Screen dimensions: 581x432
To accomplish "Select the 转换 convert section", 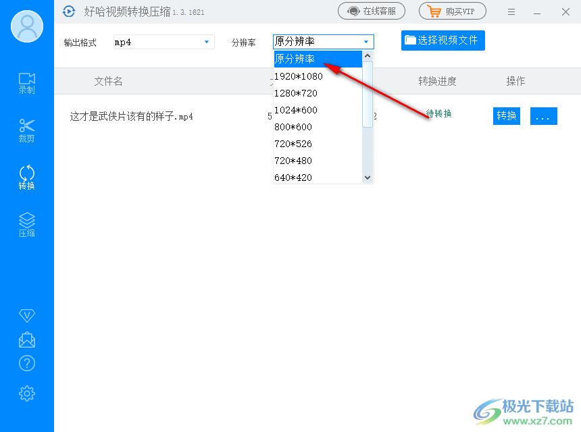I will [x=26, y=178].
